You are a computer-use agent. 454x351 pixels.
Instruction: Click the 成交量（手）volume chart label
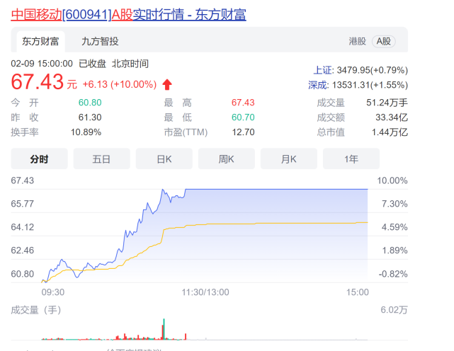pos(36,310)
